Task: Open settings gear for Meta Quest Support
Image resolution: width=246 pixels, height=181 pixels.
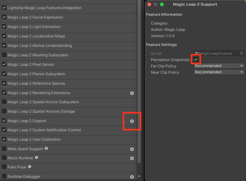Action: pyautogui.click(x=132, y=149)
